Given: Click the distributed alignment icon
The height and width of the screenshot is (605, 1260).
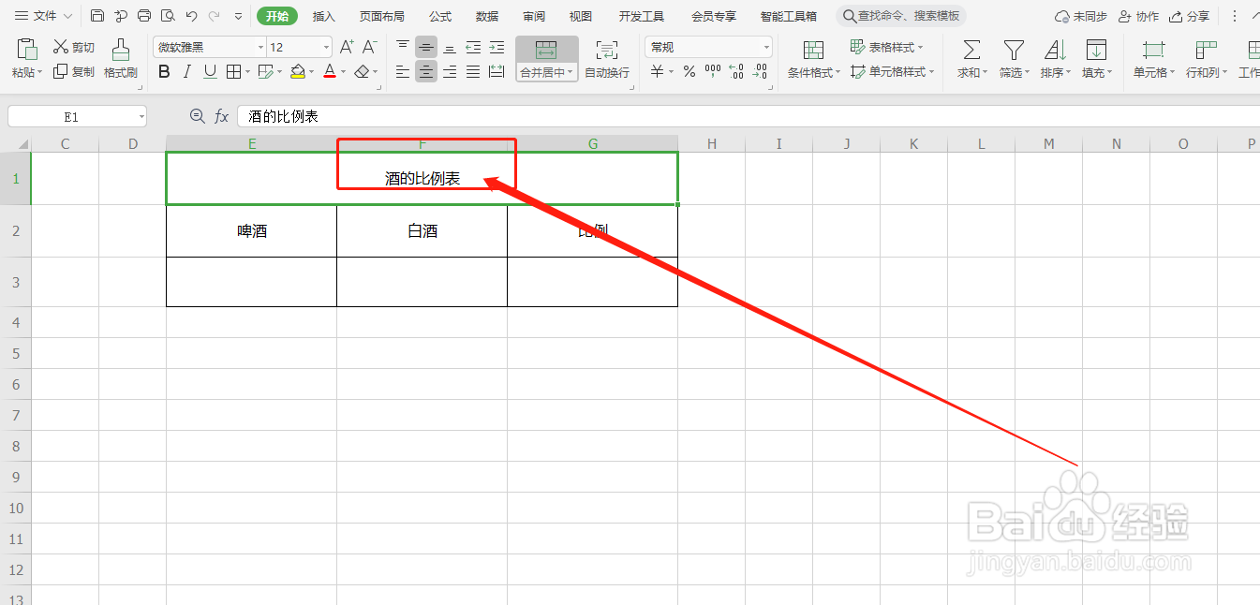Looking at the screenshot, I should point(497,71).
